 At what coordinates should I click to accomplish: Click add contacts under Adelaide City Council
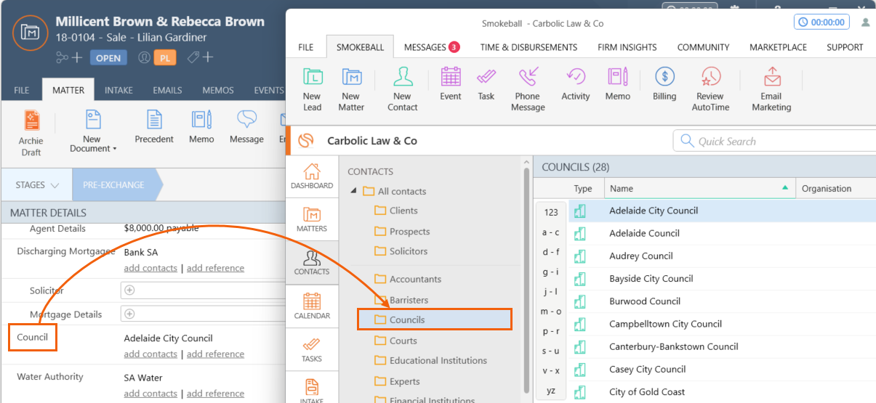(150, 354)
